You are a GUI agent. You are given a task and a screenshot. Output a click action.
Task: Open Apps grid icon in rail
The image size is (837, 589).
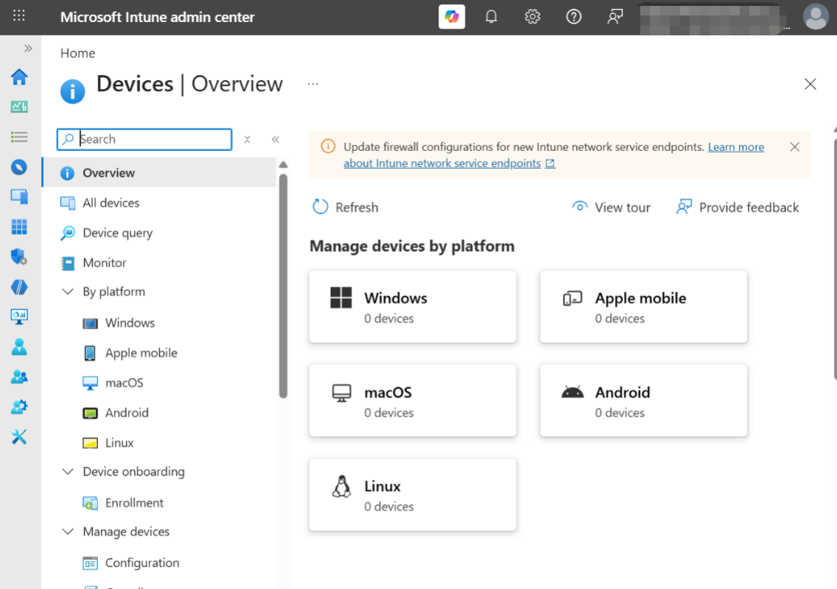tap(19, 227)
